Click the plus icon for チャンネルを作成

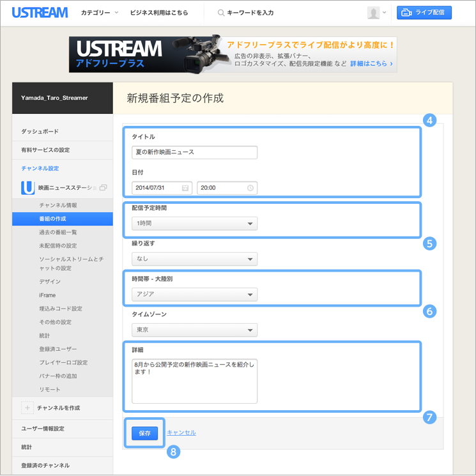coord(27,408)
